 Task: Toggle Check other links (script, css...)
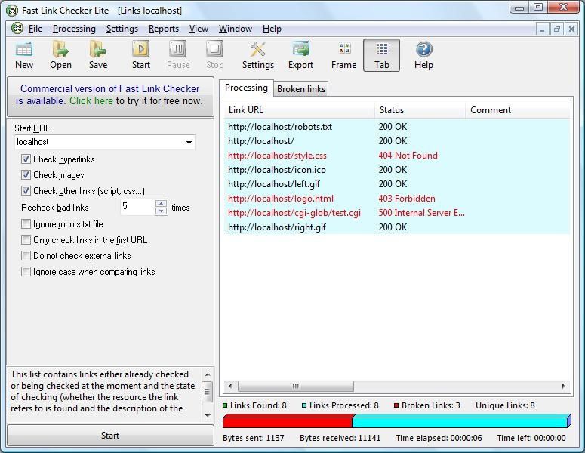26,191
